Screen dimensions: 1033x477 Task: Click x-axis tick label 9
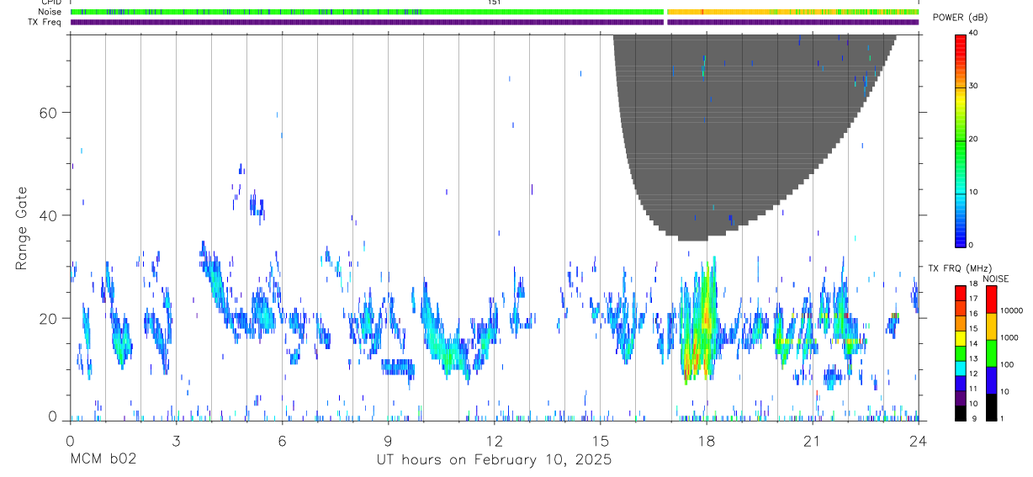388,440
